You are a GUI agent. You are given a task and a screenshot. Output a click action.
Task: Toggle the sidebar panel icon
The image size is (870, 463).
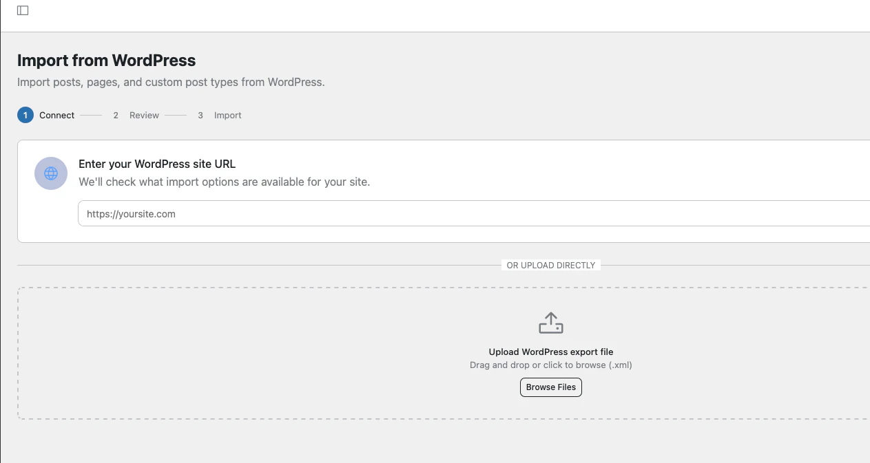click(23, 10)
